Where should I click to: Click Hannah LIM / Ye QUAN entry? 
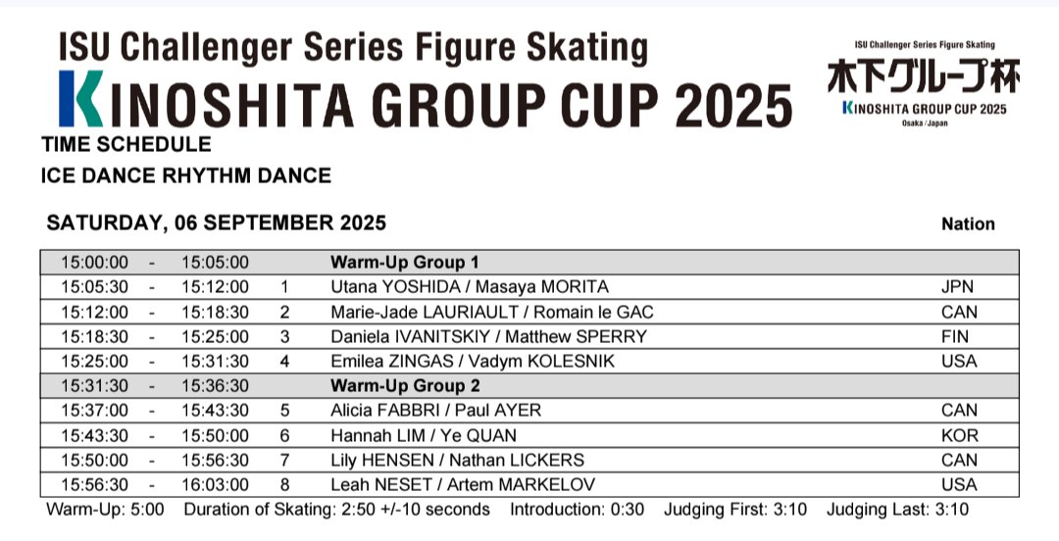[x=424, y=435]
